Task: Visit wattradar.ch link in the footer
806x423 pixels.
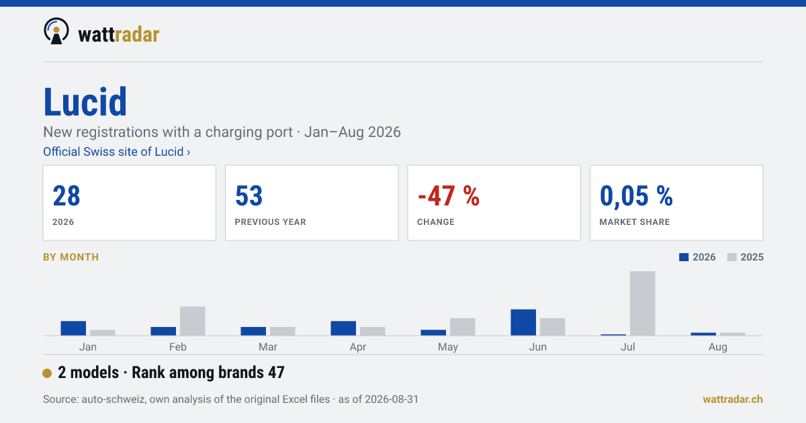Action: (x=733, y=399)
